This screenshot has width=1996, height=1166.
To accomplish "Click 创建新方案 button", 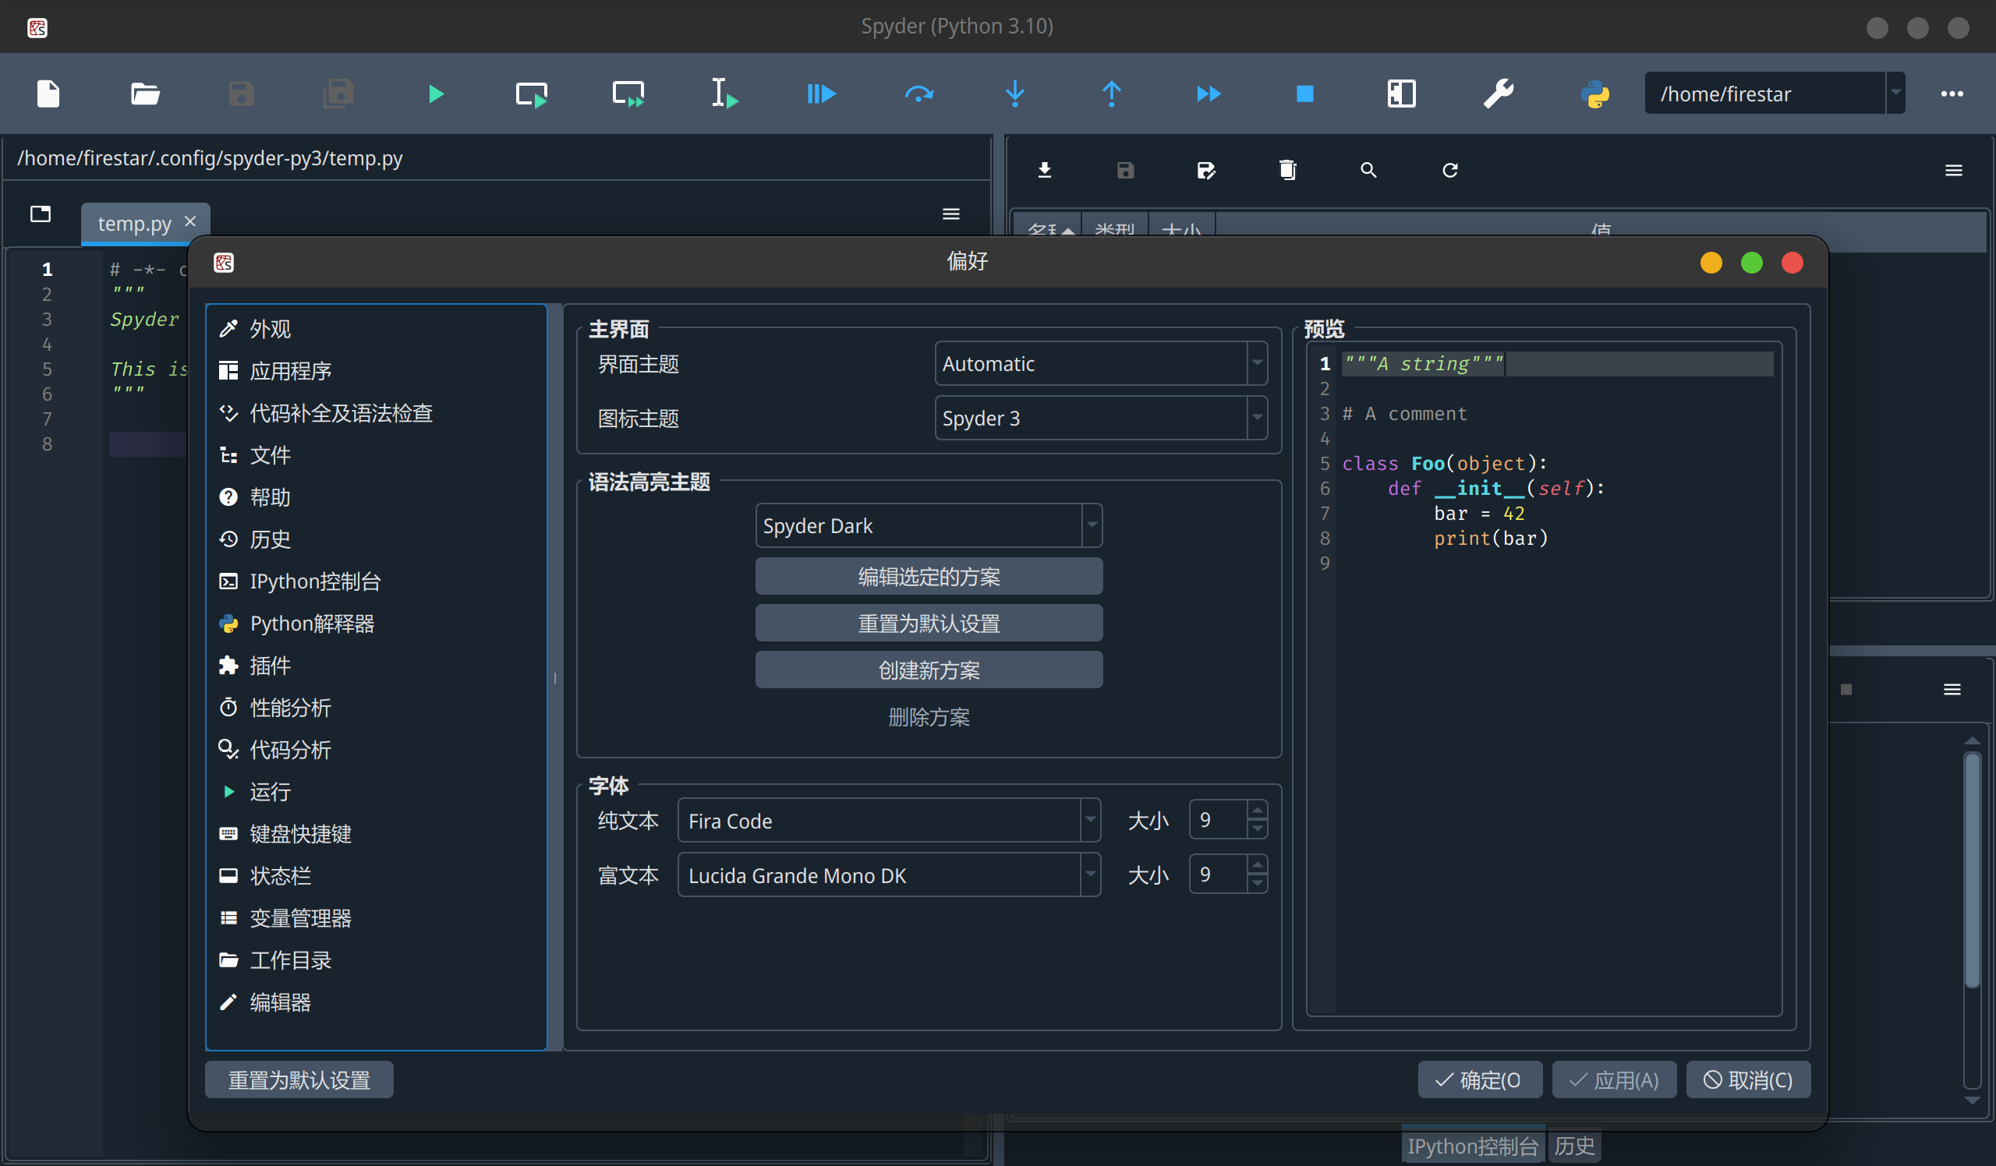I will (929, 670).
